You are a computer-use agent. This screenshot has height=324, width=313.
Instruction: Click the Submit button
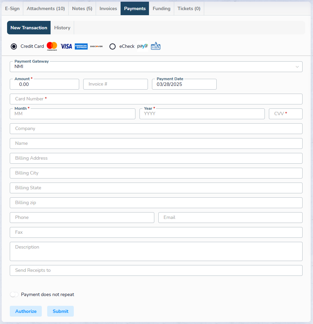(60, 311)
